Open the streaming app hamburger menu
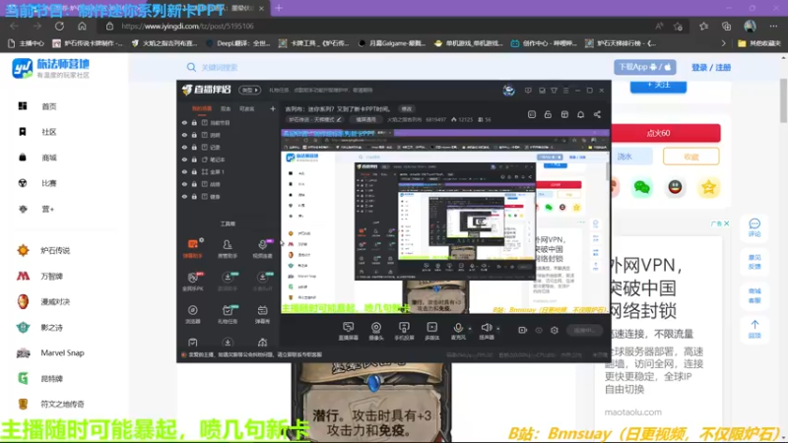This screenshot has height=443, width=788. (565, 91)
